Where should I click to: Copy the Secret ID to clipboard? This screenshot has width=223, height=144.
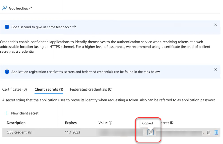point(209,132)
